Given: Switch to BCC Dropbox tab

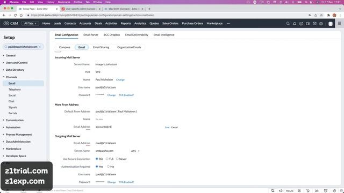Looking at the screenshot, I should tap(112, 35).
